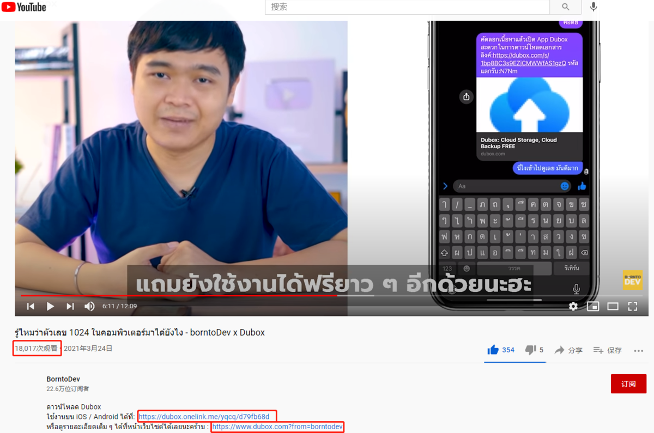Image resolution: width=654 pixels, height=433 pixels.
Task: Subscribe with the red 订阅 button
Action: pos(628,384)
